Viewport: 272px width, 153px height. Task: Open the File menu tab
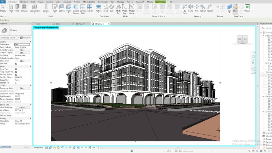[x=3, y=2]
